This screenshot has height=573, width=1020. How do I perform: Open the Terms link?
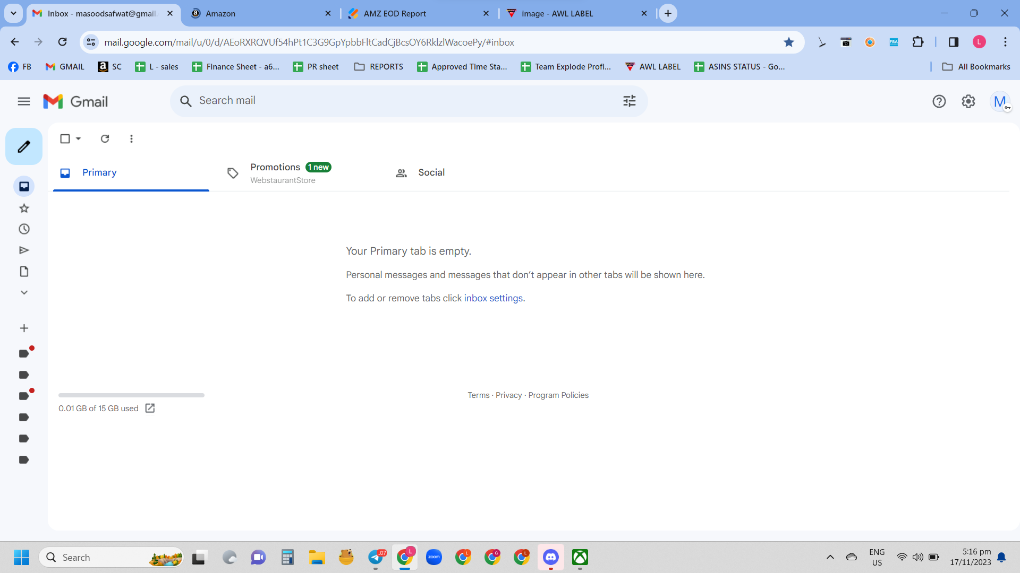pos(479,395)
